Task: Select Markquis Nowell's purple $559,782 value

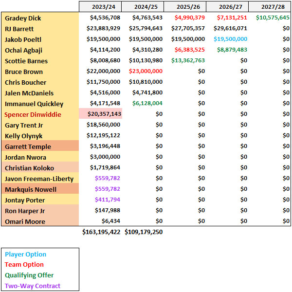Action: pyautogui.click(x=108, y=189)
